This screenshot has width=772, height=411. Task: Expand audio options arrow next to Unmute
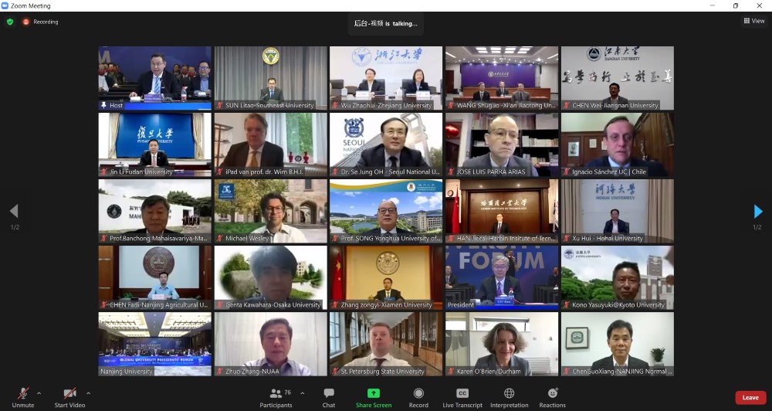[x=39, y=392]
